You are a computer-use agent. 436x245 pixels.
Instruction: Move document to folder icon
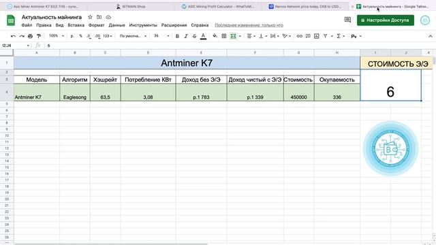coord(99,17)
